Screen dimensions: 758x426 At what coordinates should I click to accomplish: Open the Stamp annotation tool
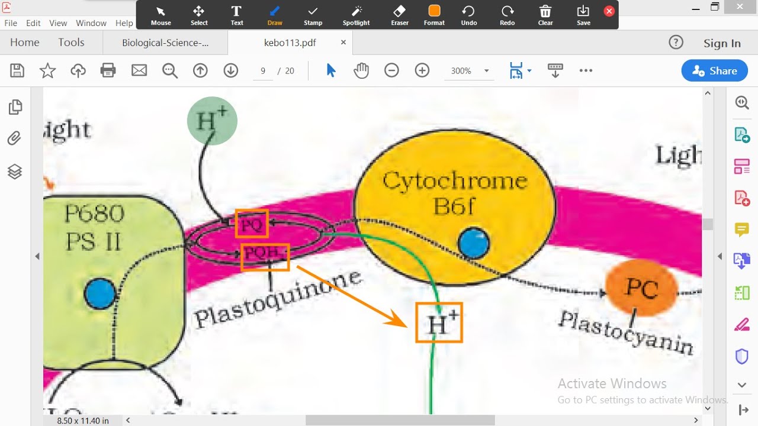[313, 15]
